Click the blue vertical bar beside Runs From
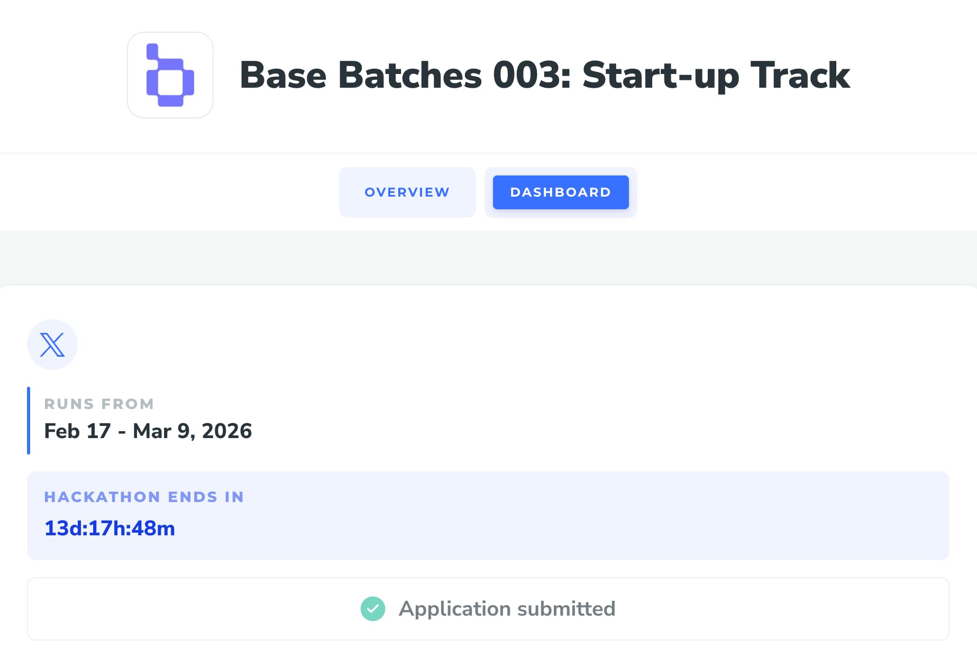Image resolution: width=977 pixels, height=650 pixels. point(29,421)
